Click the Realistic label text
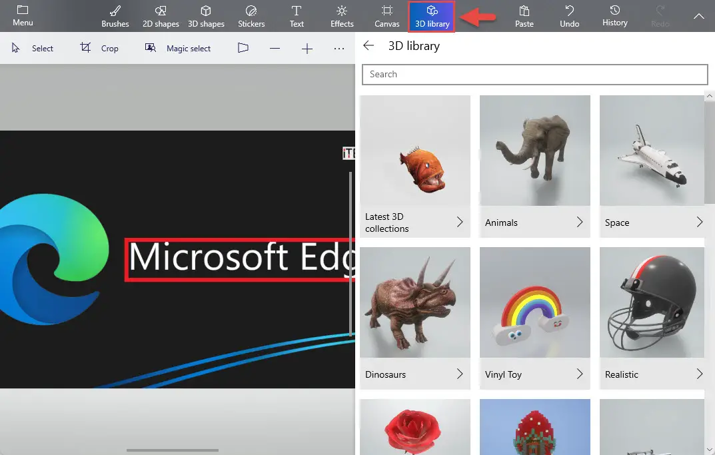Screen dimensions: 715x455 (x=621, y=374)
